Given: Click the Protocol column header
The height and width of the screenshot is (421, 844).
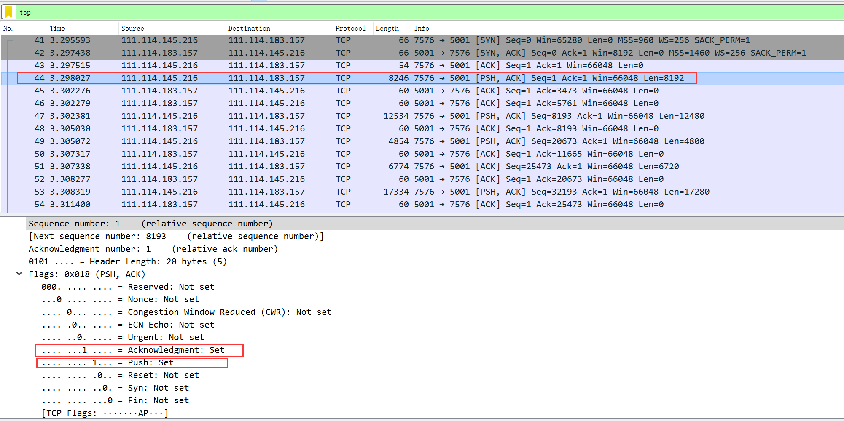Looking at the screenshot, I should pyautogui.click(x=350, y=28).
